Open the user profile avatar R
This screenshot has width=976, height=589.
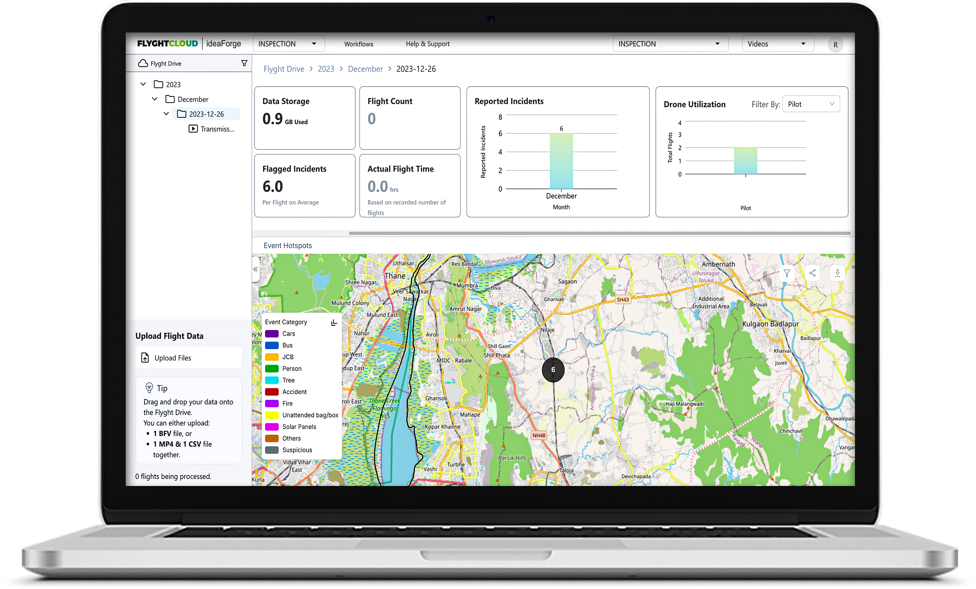(835, 45)
